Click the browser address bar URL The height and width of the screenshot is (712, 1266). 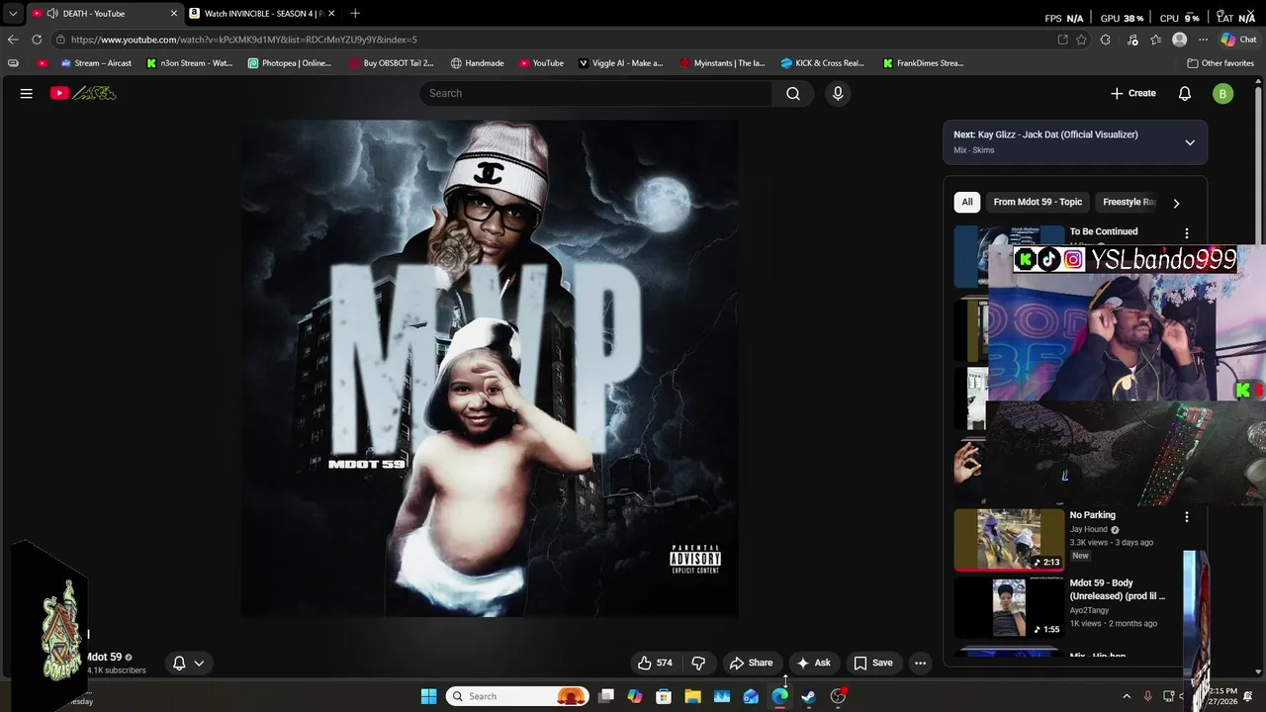coord(244,40)
